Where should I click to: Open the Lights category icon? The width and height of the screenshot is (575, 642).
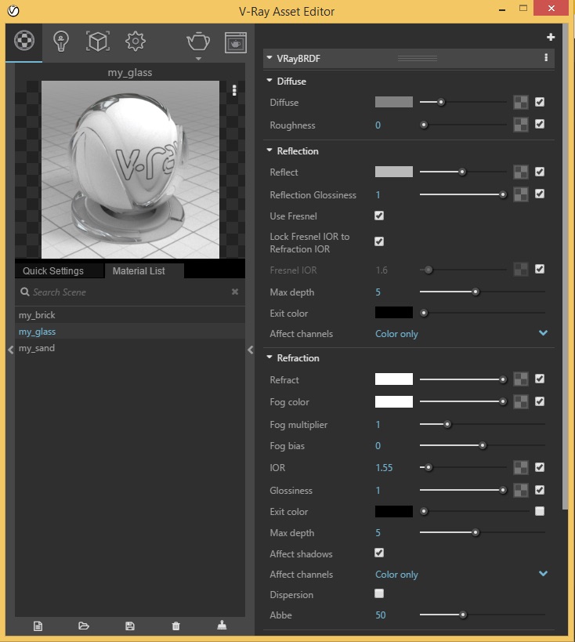(x=60, y=42)
